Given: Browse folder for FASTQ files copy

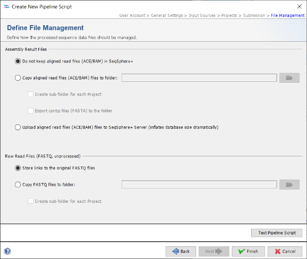Looking at the screenshot, I should (289, 184).
